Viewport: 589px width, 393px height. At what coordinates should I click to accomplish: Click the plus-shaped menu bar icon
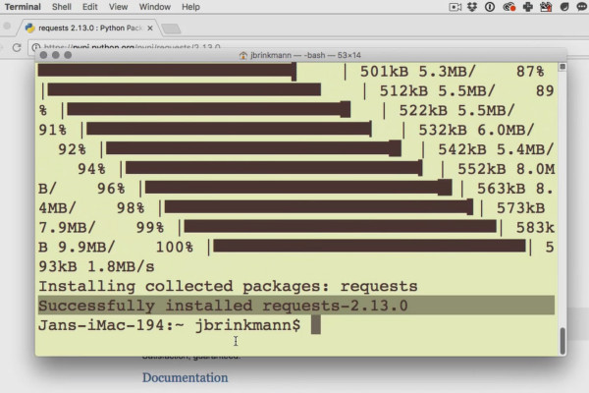pyautogui.click(x=528, y=7)
